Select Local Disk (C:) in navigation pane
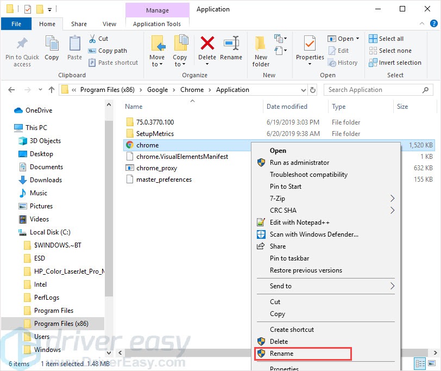The width and height of the screenshot is (441, 371). (x=50, y=232)
